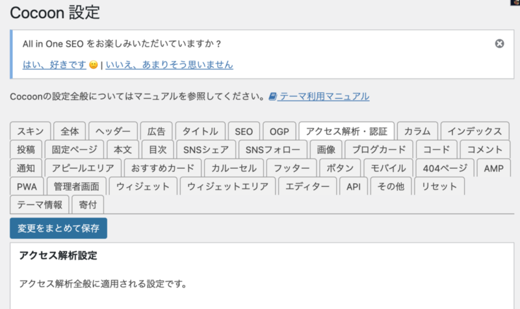Select the ウィジェットエリア tab

[x=228, y=186]
